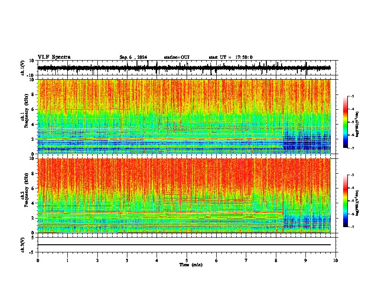Click the "-10" tick of ch.1 voltage axis
The width and height of the screenshot is (378, 292).
click(31, 75)
